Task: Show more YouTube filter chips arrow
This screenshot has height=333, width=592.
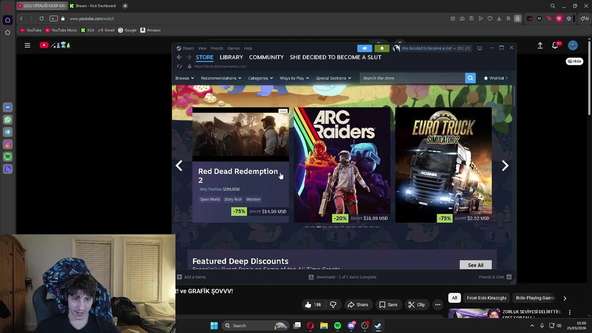Action: [x=565, y=298]
